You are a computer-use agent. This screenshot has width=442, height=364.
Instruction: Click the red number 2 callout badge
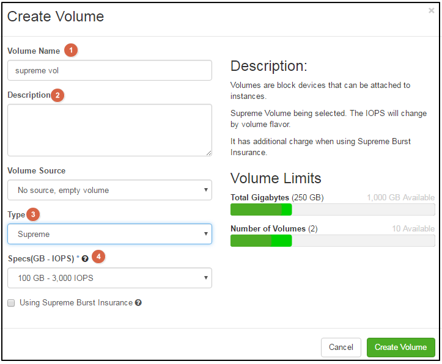57,95
